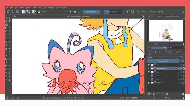Select the Move tool
This screenshot has height=106, width=190.
click(9, 42)
